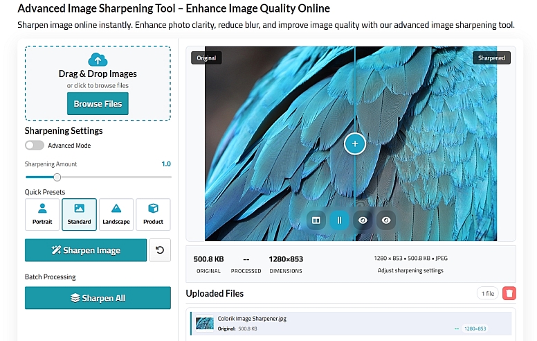Click the Sharpening Amount value 1.0

(x=166, y=164)
